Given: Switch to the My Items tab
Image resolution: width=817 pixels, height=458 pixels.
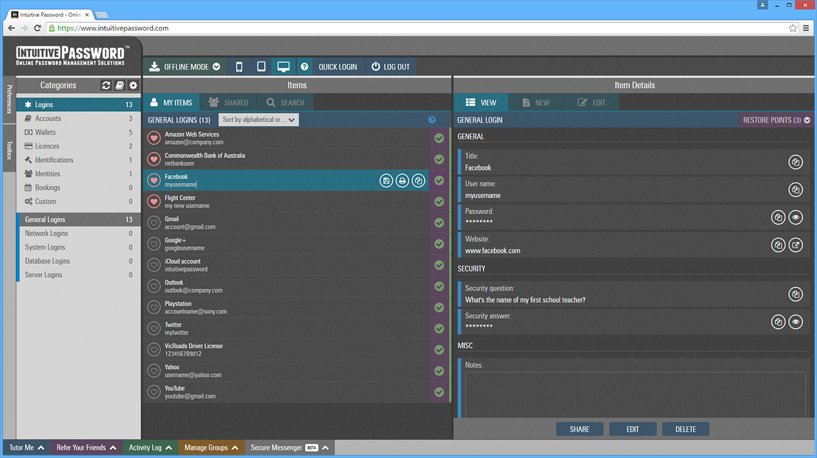Looking at the screenshot, I should pos(171,102).
